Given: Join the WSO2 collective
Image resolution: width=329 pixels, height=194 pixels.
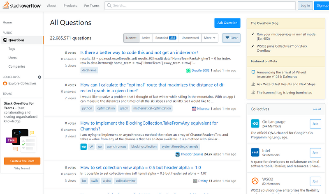Looking at the screenshot, I should 315,181.
